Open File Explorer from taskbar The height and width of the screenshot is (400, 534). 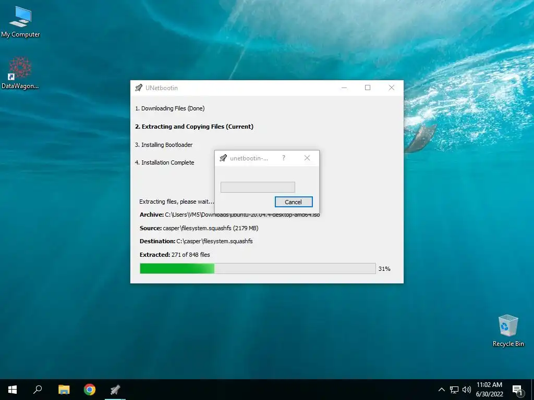click(64, 390)
